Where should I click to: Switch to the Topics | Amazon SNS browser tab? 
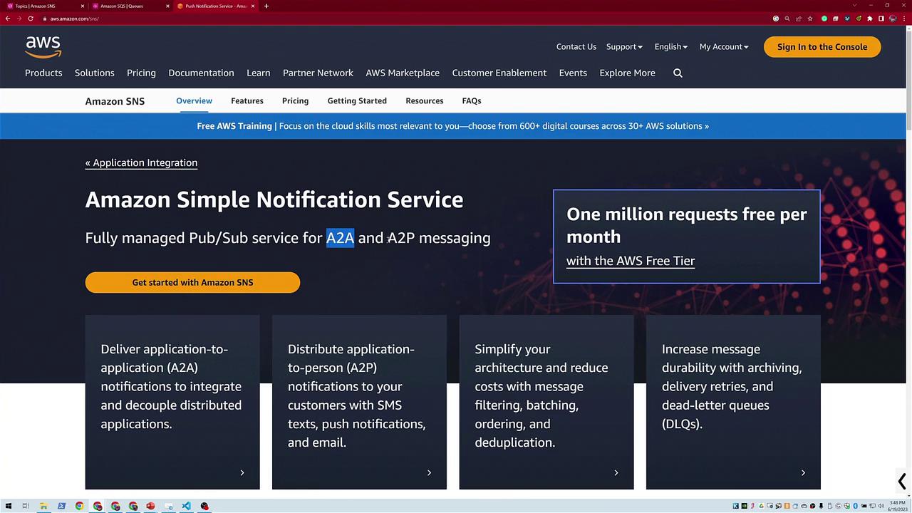click(x=44, y=6)
